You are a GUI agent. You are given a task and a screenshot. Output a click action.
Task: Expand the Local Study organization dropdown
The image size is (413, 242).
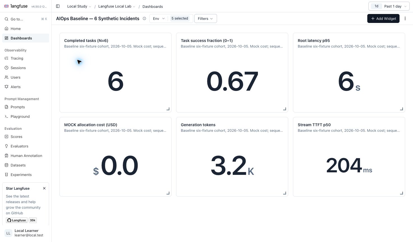[x=79, y=6]
